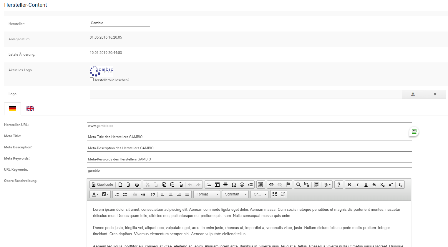
Task: Switch to the English flag tab
Action: pos(30,109)
